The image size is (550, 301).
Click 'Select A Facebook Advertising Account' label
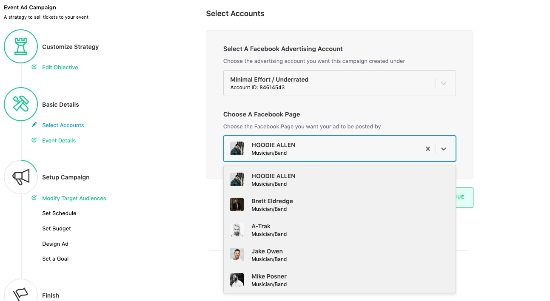point(283,49)
